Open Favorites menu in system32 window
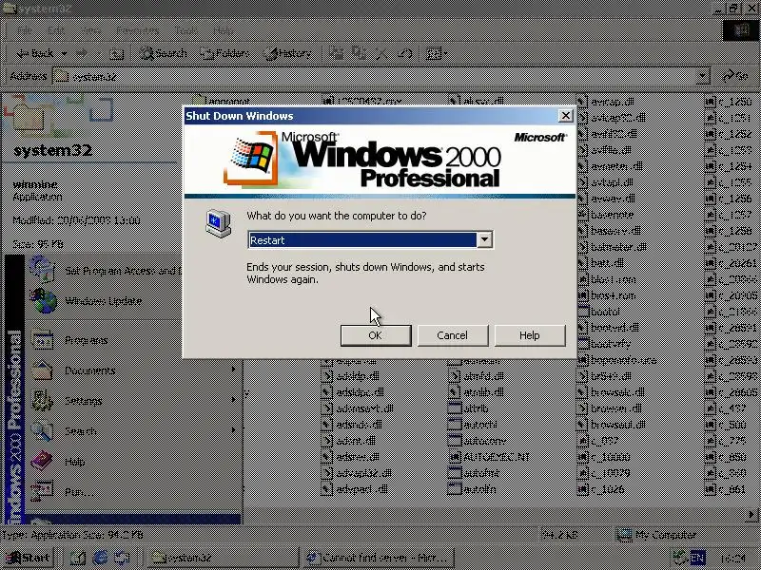The height and width of the screenshot is (570, 761). (137, 30)
